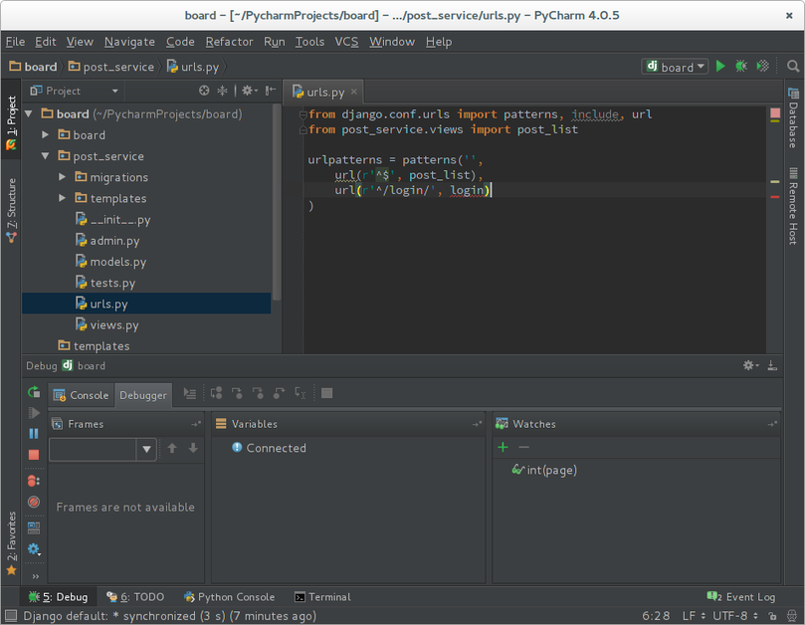Open Python Console tool window

click(230, 597)
